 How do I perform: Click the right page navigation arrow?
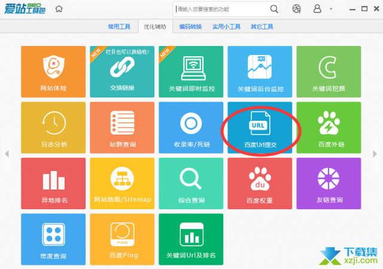tap(375, 154)
